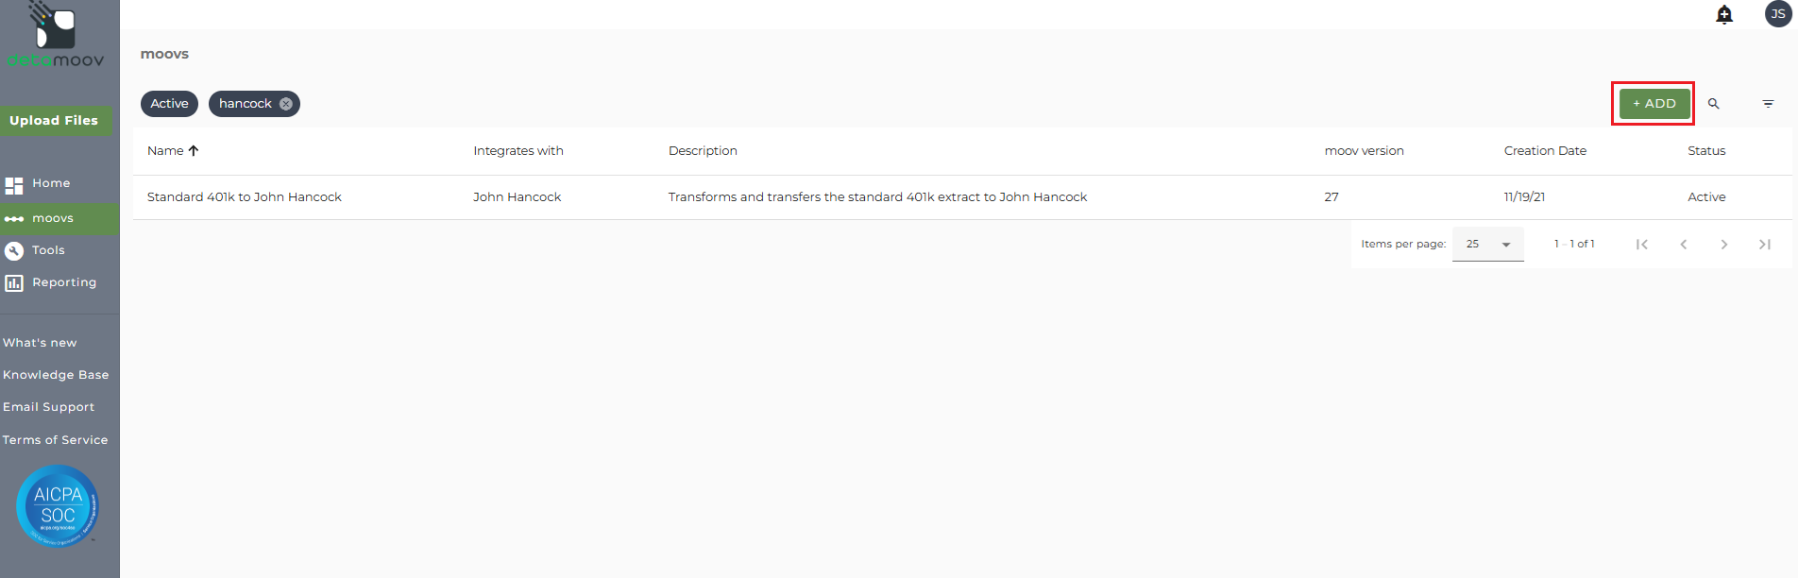The height and width of the screenshot is (578, 1798).
Task: Sort by Description column header
Action: (703, 151)
